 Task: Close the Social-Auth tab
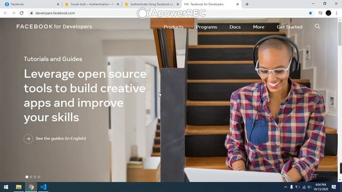coord(118,4)
